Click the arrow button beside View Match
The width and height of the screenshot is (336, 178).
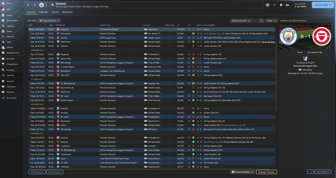(311, 172)
